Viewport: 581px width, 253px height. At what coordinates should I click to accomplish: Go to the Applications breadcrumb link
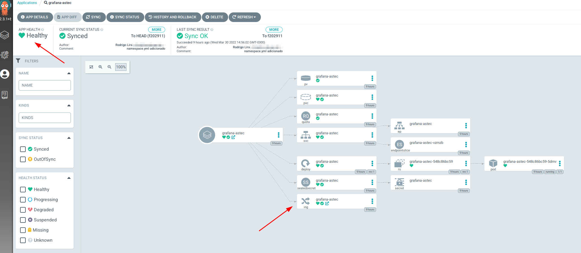point(27,3)
